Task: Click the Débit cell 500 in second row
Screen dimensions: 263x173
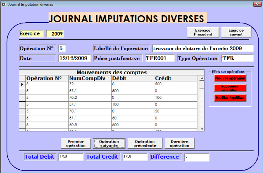Action: (133, 91)
